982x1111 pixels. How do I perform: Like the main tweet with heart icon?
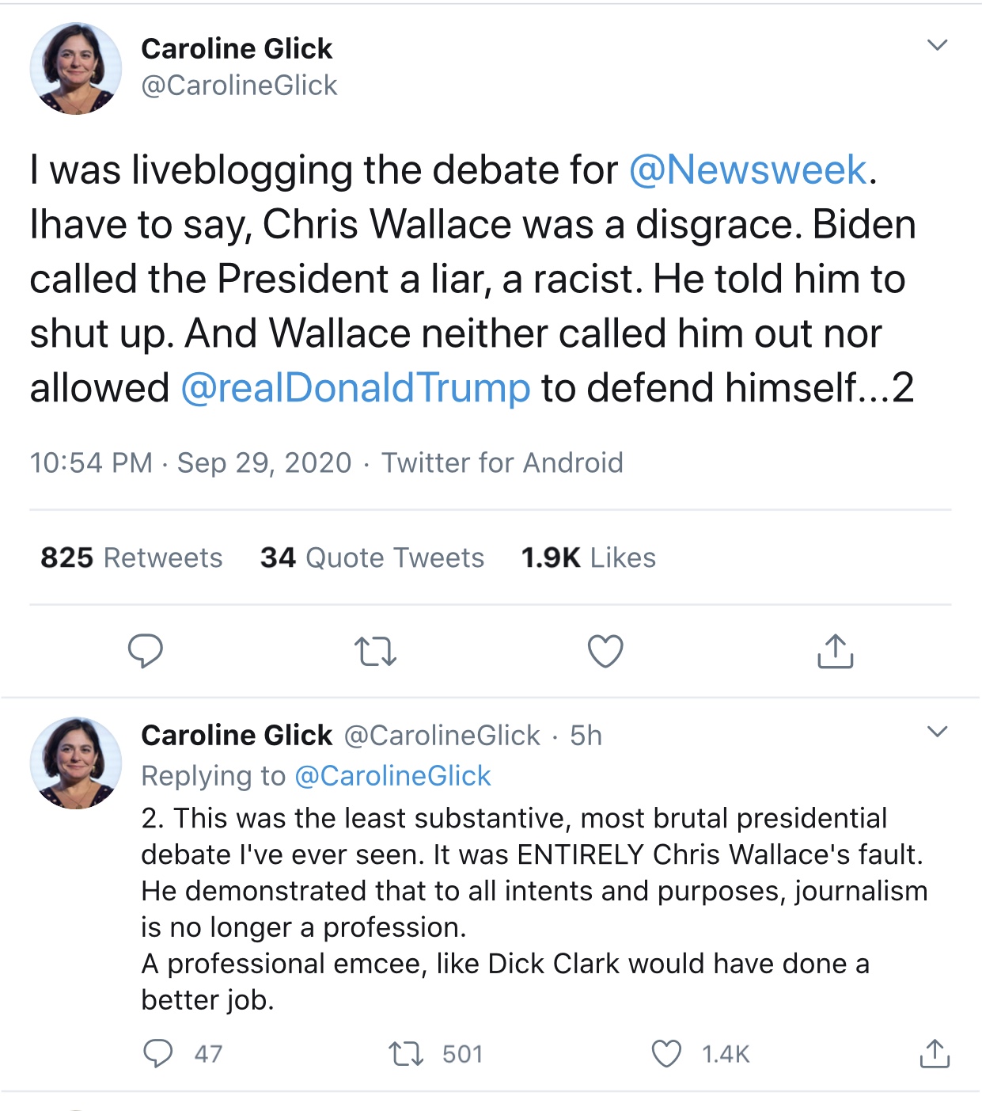pyautogui.click(x=605, y=651)
